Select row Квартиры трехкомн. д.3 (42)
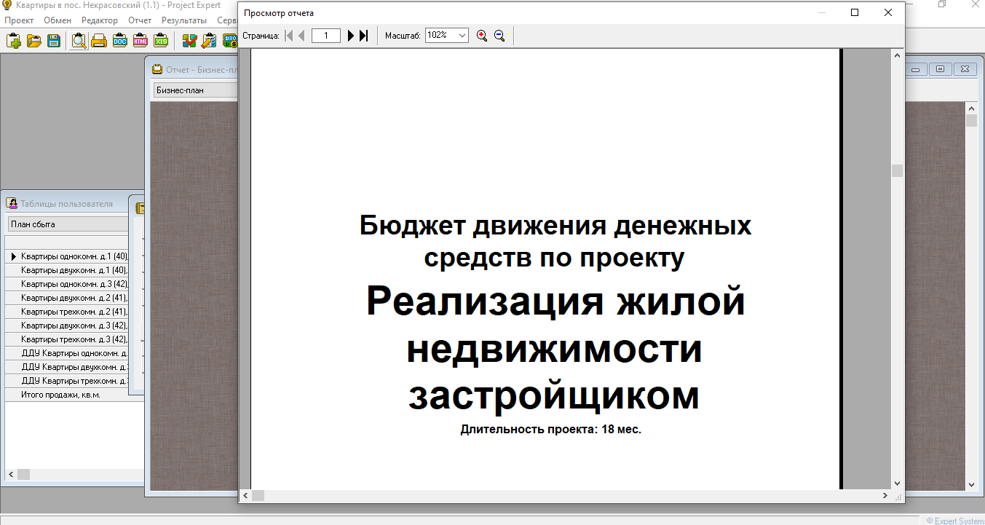 click(x=74, y=339)
